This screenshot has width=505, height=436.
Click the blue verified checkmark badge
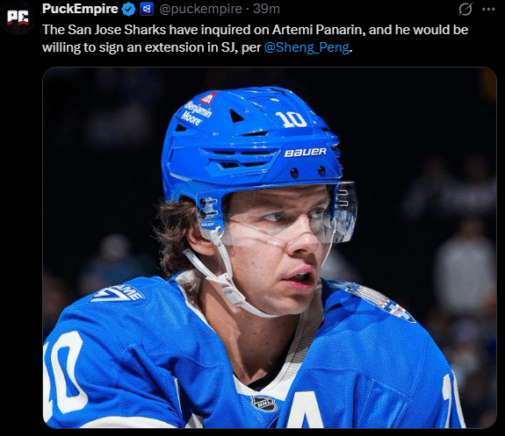click(128, 10)
